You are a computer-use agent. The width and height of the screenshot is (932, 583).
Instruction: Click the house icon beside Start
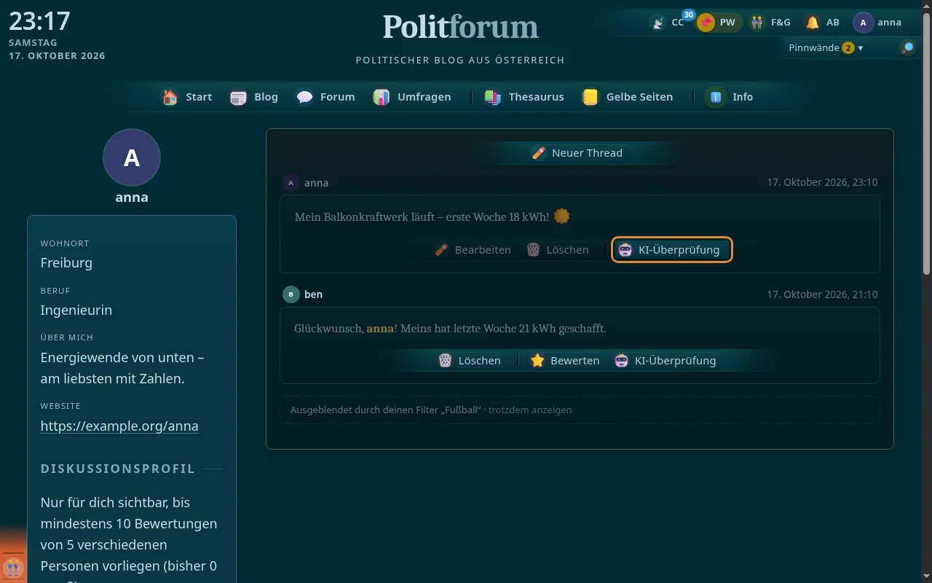click(170, 97)
